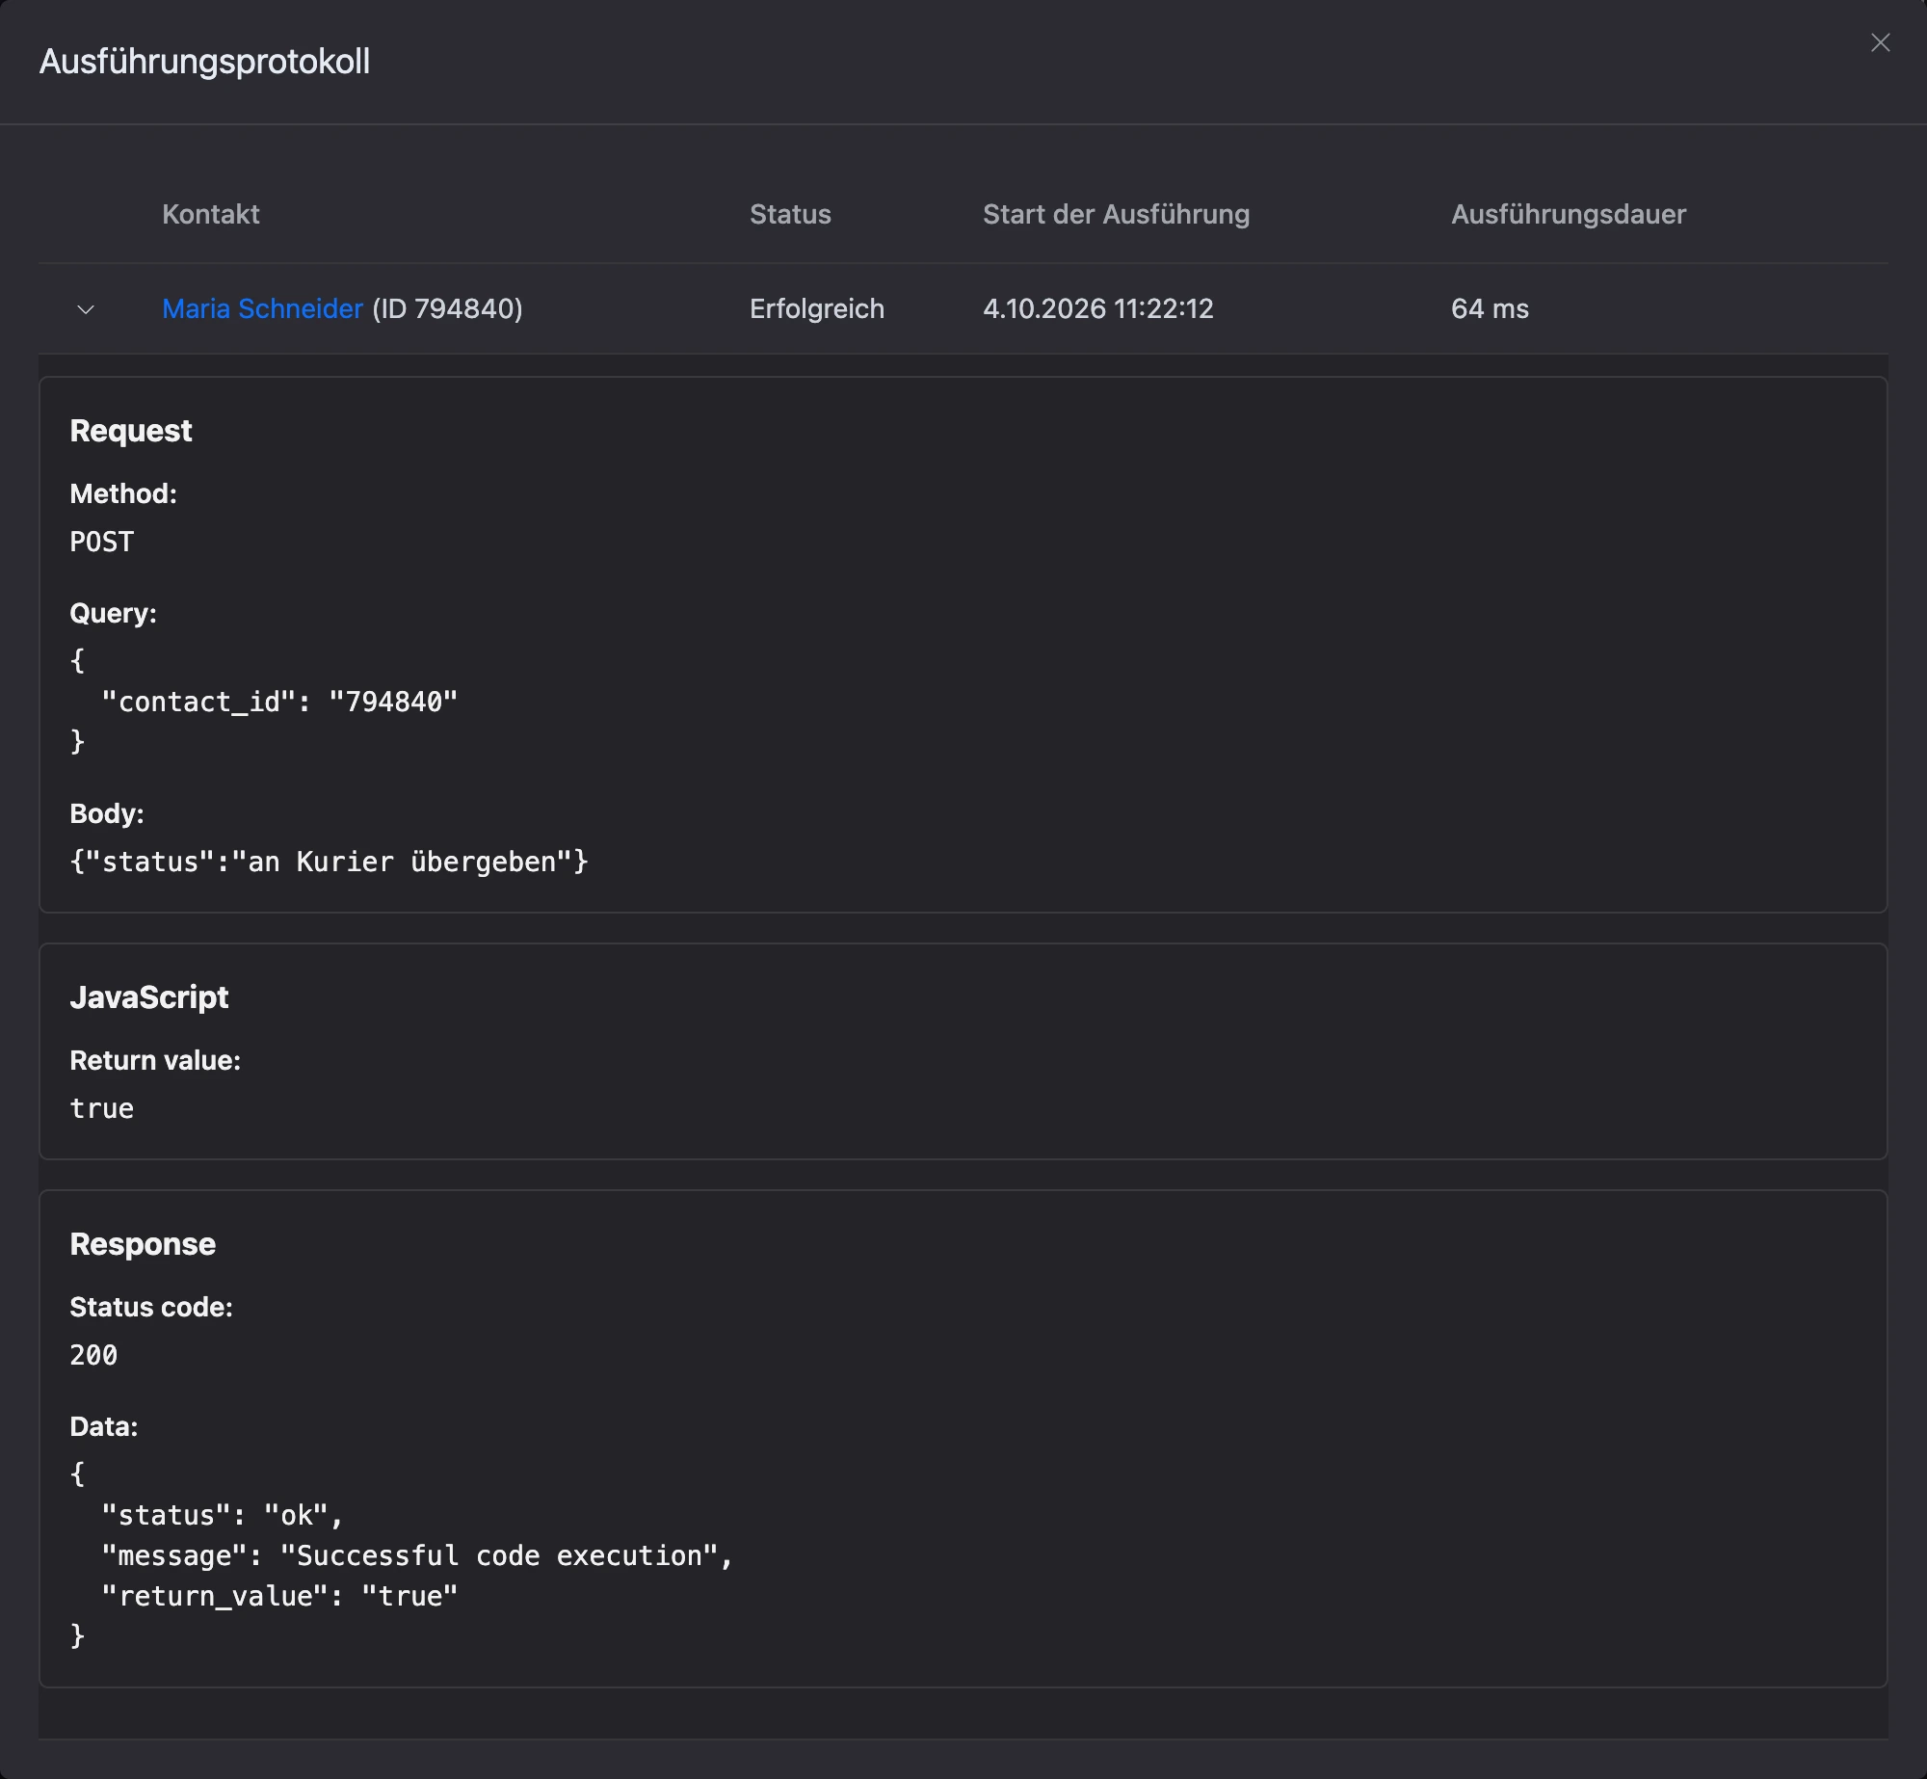The image size is (1927, 1779).
Task: Click the (ID 794840) text
Action: coord(447,308)
